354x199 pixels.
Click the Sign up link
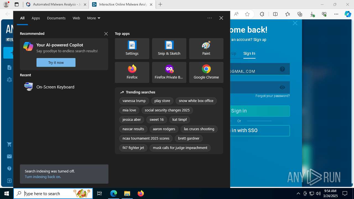click(x=260, y=40)
